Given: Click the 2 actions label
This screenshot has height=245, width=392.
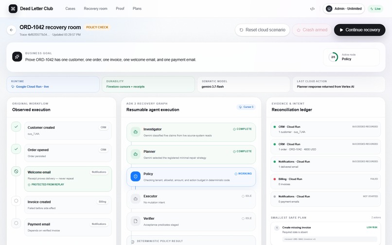Looking at the screenshot, I should 376,217.
